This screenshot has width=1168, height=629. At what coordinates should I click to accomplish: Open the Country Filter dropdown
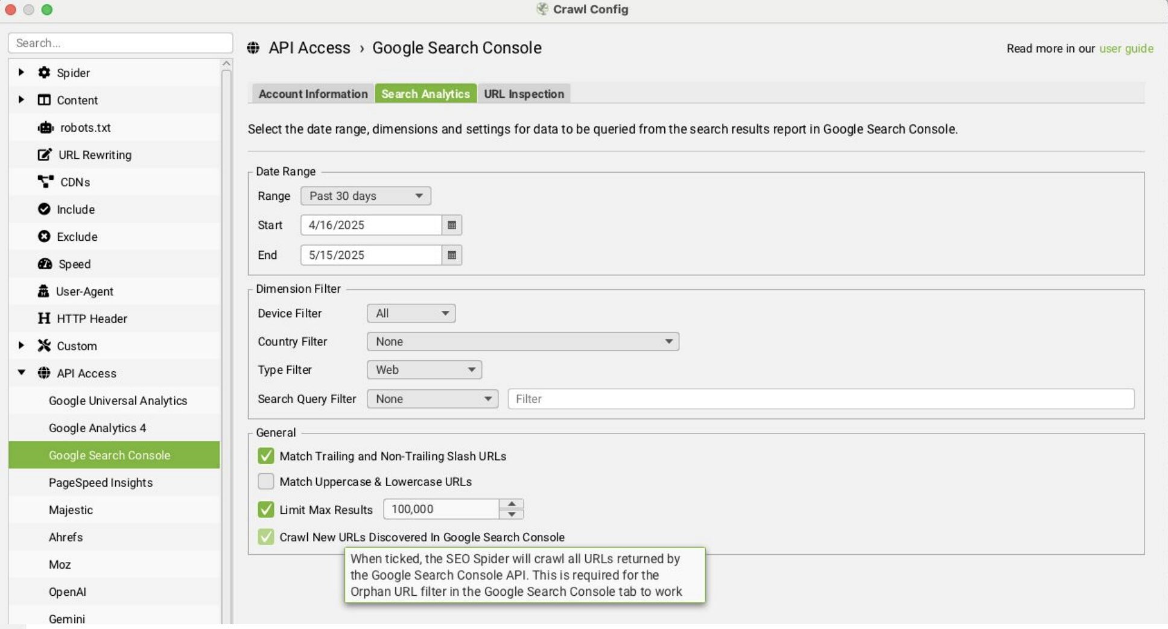click(x=522, y=342)
